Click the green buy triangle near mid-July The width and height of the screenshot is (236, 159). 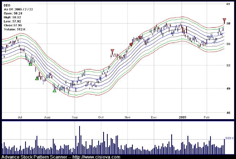point(30,64)
